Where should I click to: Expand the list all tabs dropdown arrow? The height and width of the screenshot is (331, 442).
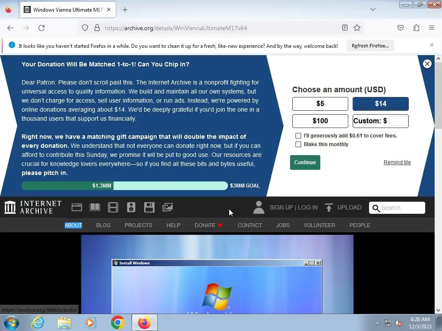[373, 9]
